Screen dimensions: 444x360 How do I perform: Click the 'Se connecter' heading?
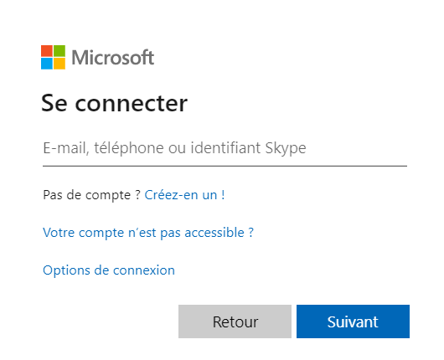coord(115,103)
